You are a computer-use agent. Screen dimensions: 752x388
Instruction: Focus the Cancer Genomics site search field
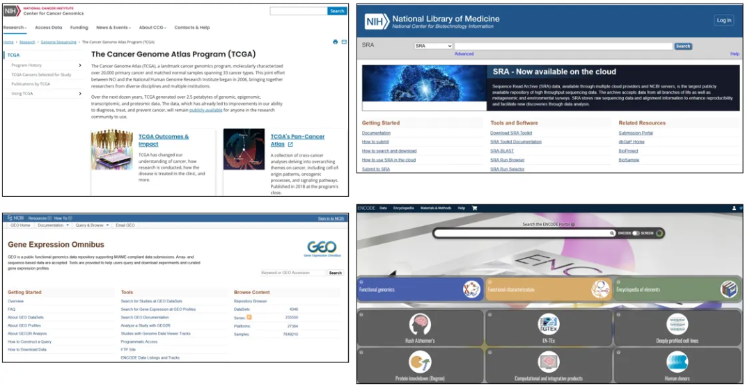click(299, 11)
